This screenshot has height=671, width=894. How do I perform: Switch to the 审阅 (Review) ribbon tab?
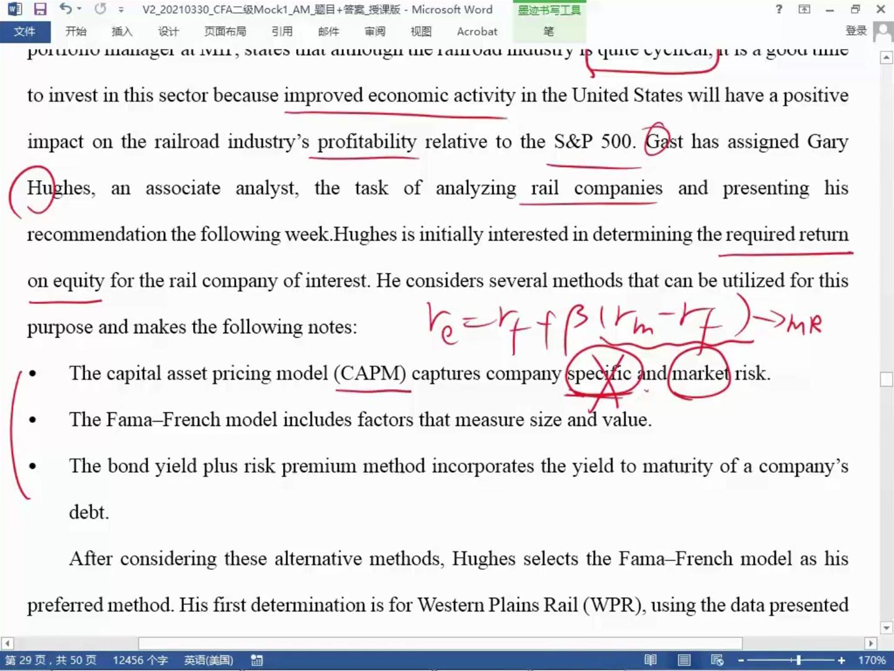[374, 32]
